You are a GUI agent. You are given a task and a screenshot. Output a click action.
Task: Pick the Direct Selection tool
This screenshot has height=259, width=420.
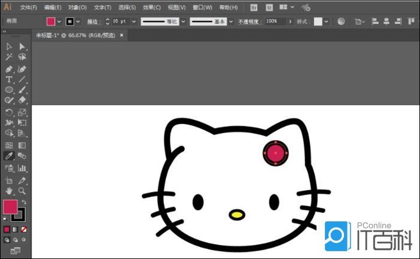[22, 47]
